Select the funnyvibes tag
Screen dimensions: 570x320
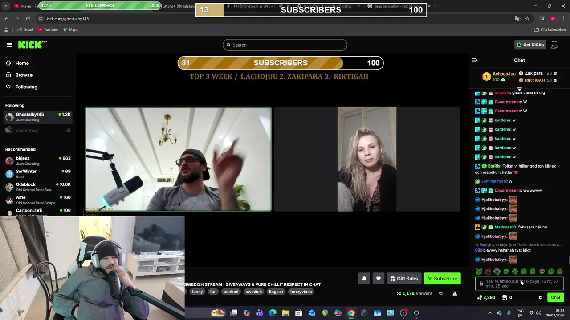(x=301, y=292)
